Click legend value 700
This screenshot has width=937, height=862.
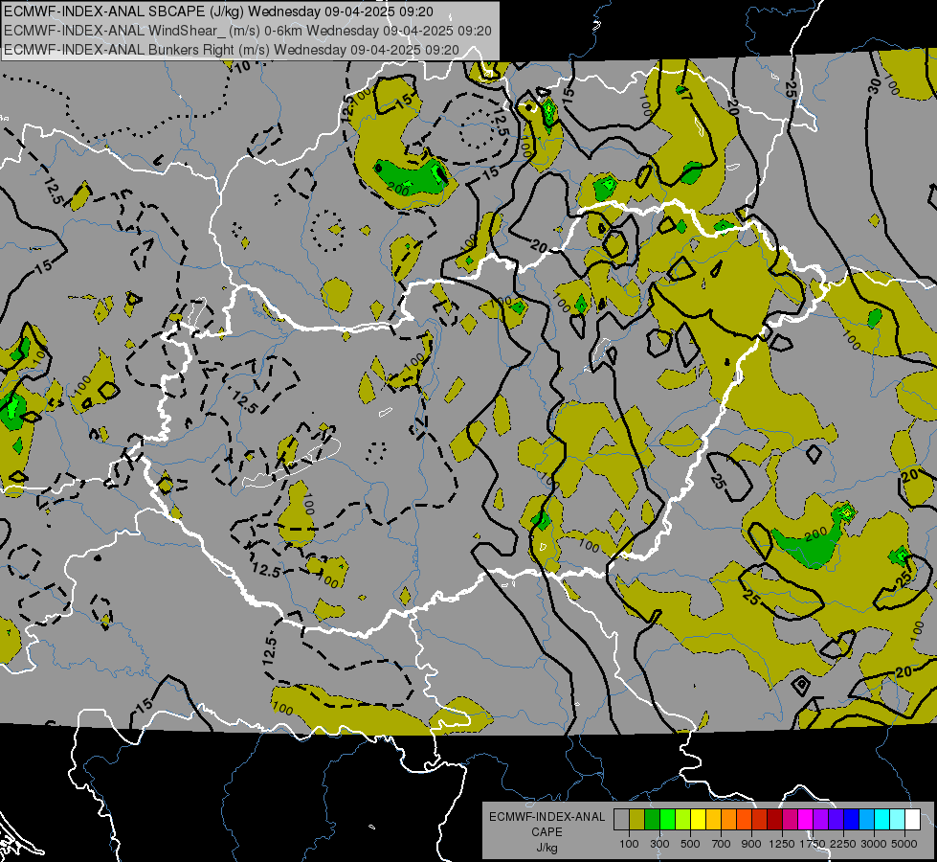pyautogui.click(x=722, y=844)
